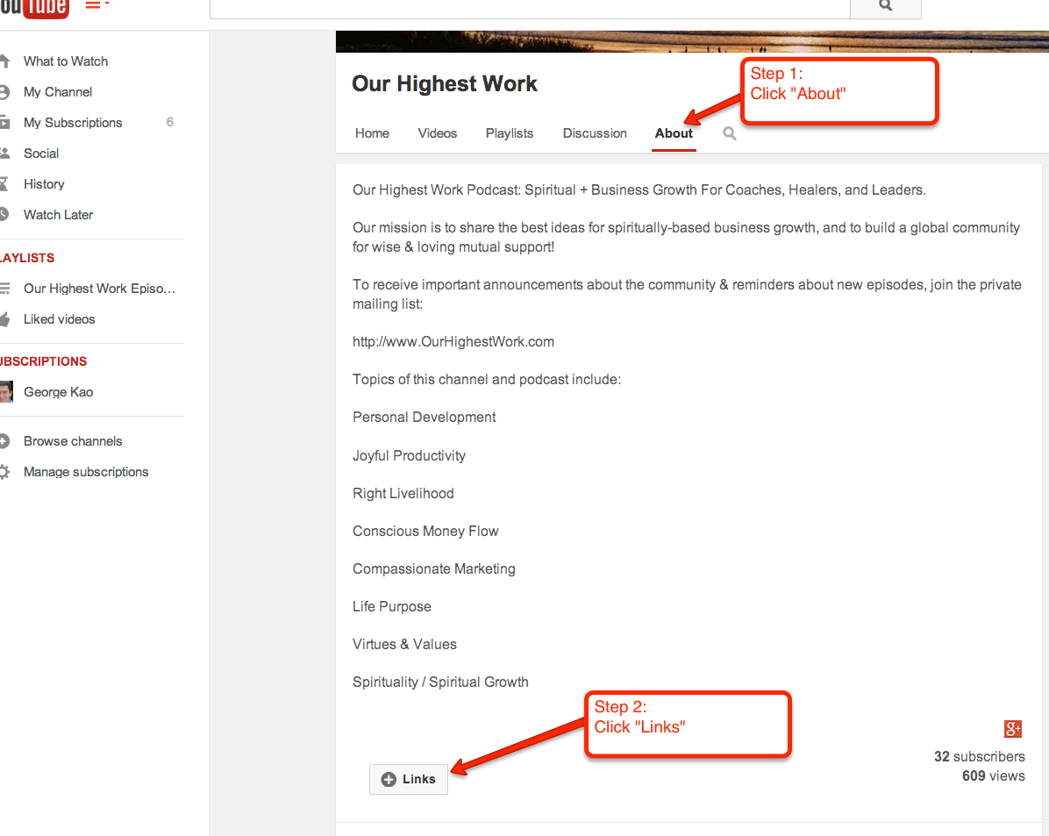Screen dimensions: 1049x836
Task: Click the home icon beside What to Watch
Action: 4,61
